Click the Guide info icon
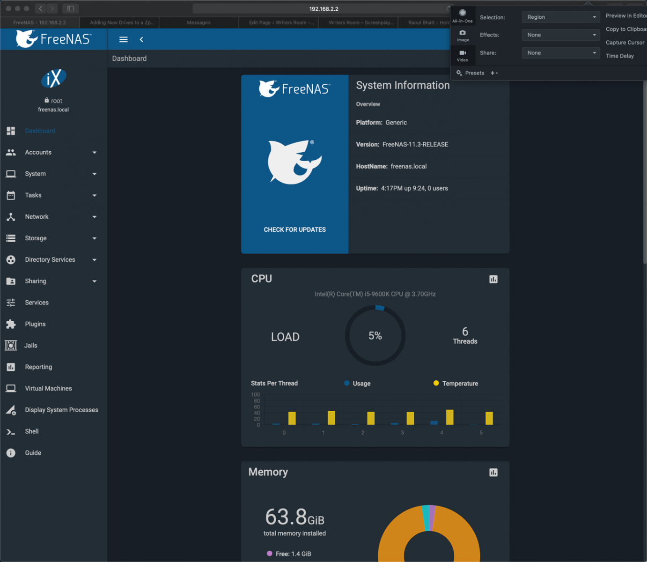 (11, 453)
